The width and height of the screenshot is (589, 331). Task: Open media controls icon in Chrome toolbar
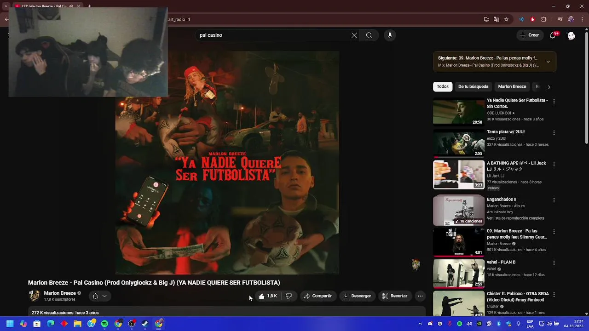coord(560,19)
